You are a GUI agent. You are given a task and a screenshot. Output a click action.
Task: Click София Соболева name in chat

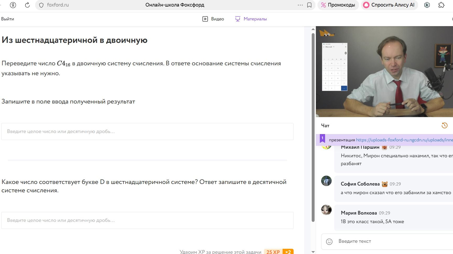[360, 184]
